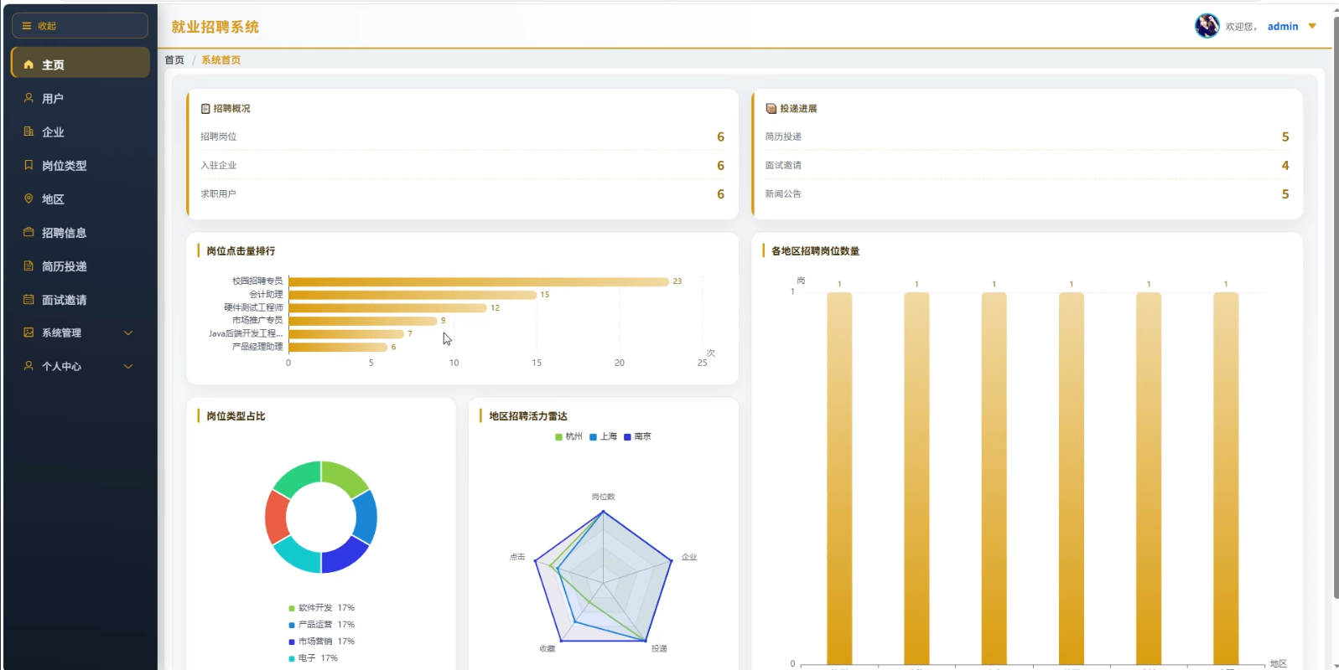
Task: Open the 用户 menu item
Action: 80,98
